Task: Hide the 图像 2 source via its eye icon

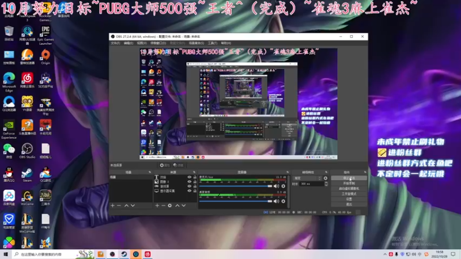Action: [x=190, y=182]
